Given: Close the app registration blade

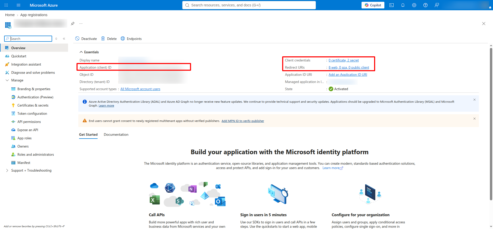Looking at the screenshot, I should pyautogui.click(x=484, y=24).
